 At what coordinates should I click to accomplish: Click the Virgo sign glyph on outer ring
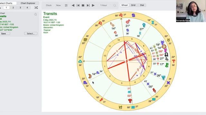[x=85, y=40]
